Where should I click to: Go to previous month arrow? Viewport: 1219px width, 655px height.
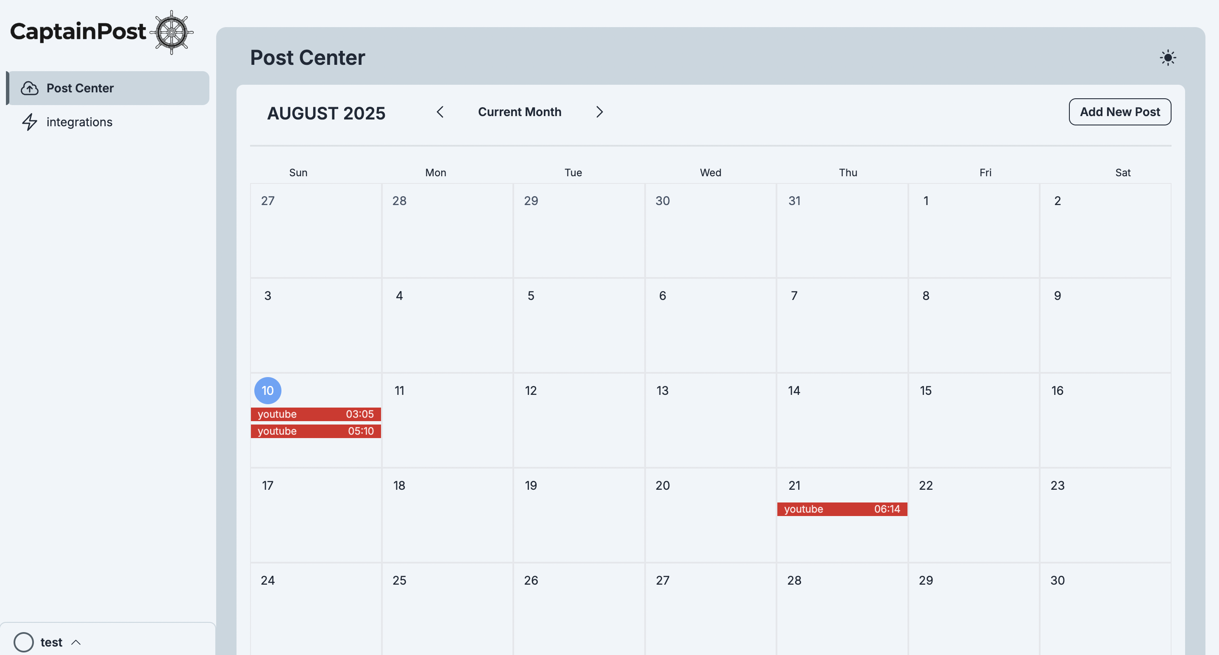pyautogui.click(x=440, y=112)
